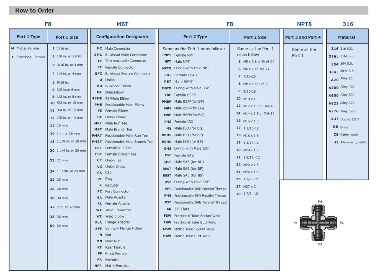Click the F Fractional Ferrule entry
Image resolution: width=379 pixels, height=275 pixels.
click(28, 57)
